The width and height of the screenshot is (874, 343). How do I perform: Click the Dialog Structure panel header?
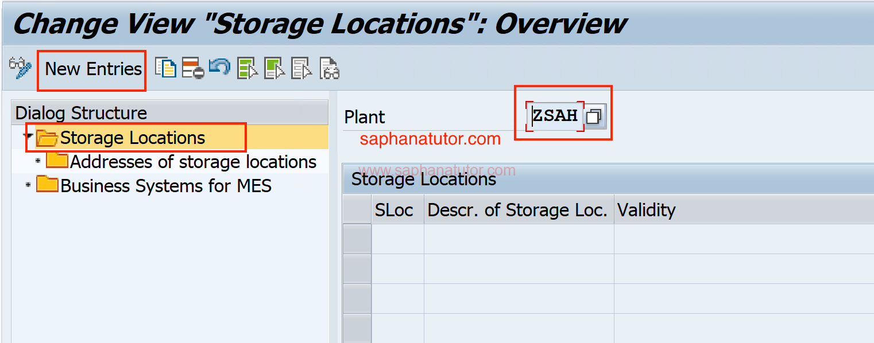170,112
